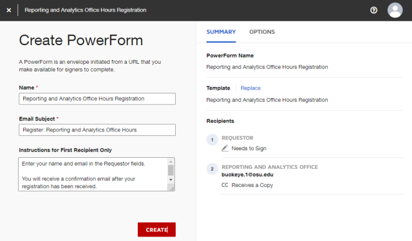
Task: Click the pencil Needs to Sign icon
Action: [225, 148]
